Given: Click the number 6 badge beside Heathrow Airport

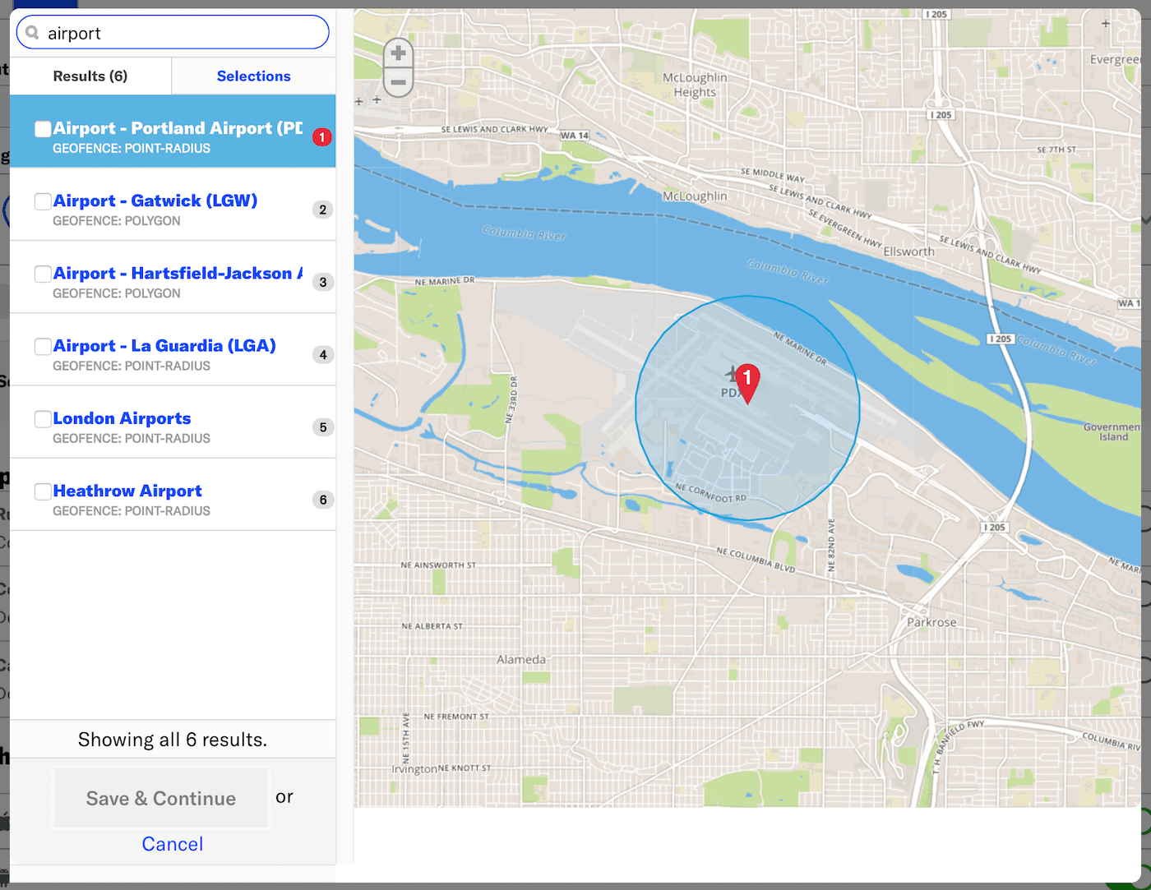Looking at the screenshot, I should [322, 500].
